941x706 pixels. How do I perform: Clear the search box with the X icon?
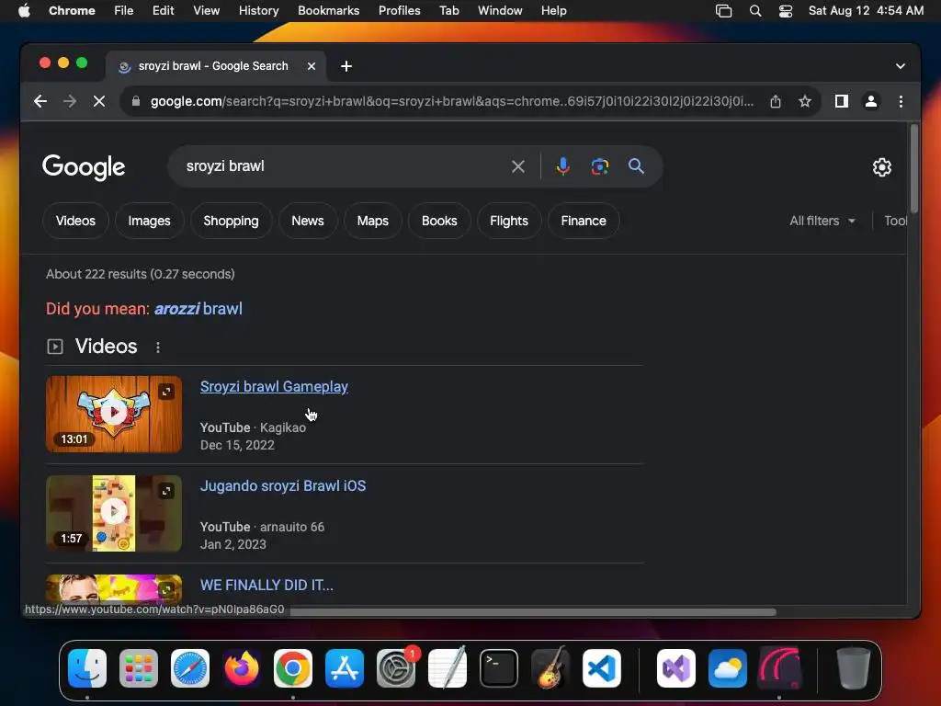(518, 166)
